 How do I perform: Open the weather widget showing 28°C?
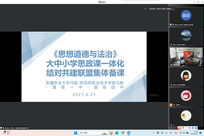point(6,133)
